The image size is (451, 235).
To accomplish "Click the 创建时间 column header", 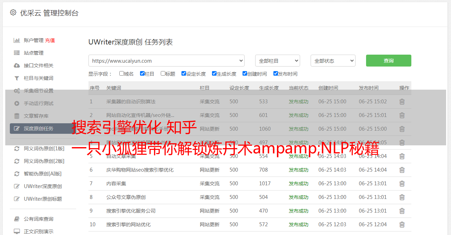I will (x=329, y=88).
